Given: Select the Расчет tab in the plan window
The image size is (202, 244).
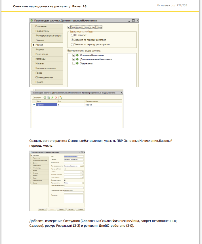Looking at the screenshot, I should [x=47, y=45].
